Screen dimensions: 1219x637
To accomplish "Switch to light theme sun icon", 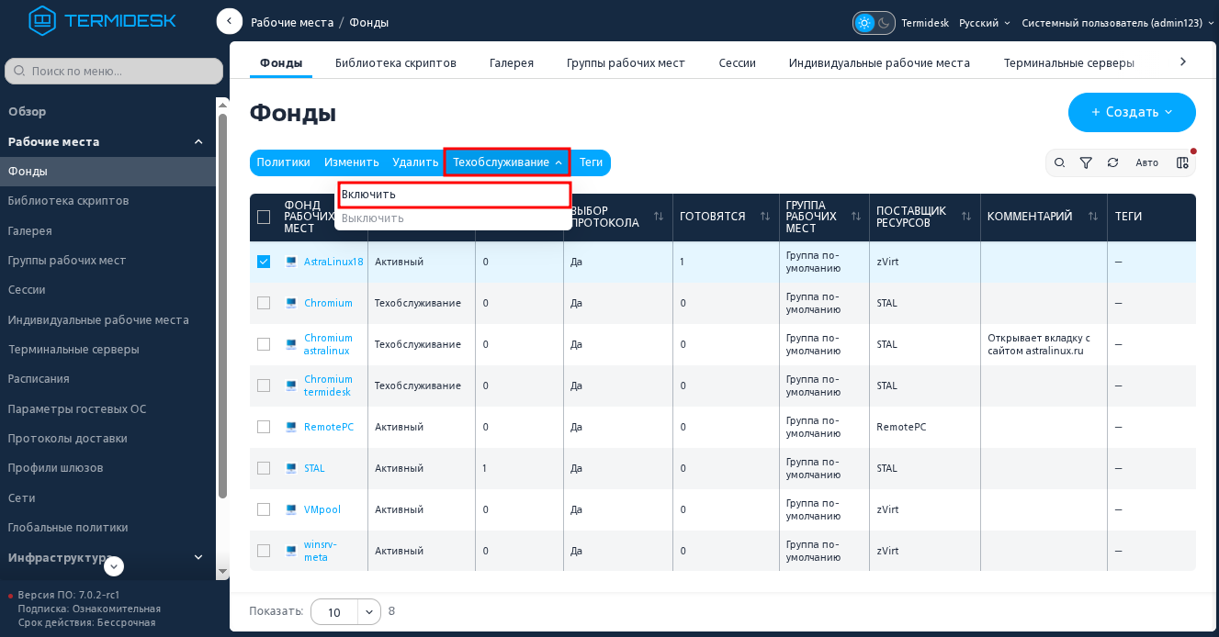I will click(x=863, y=23).
